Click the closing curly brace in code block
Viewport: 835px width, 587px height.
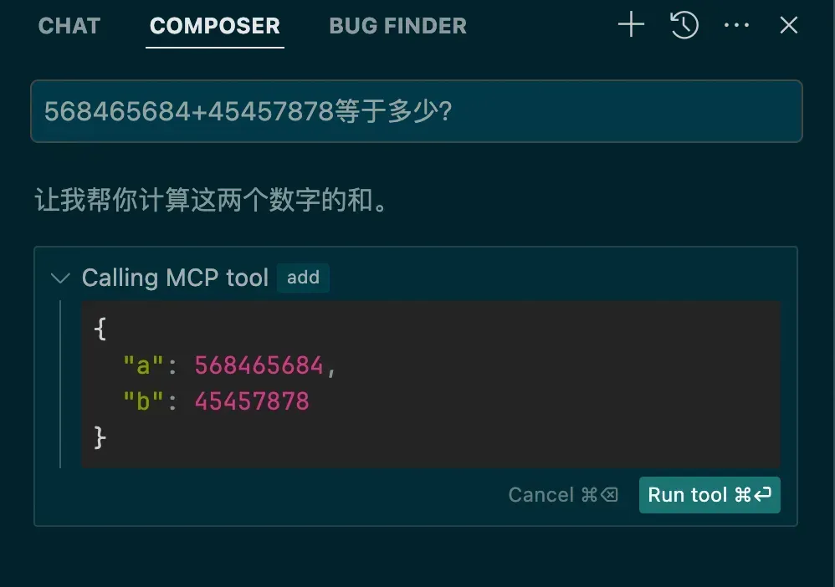(x=100, y=437)
